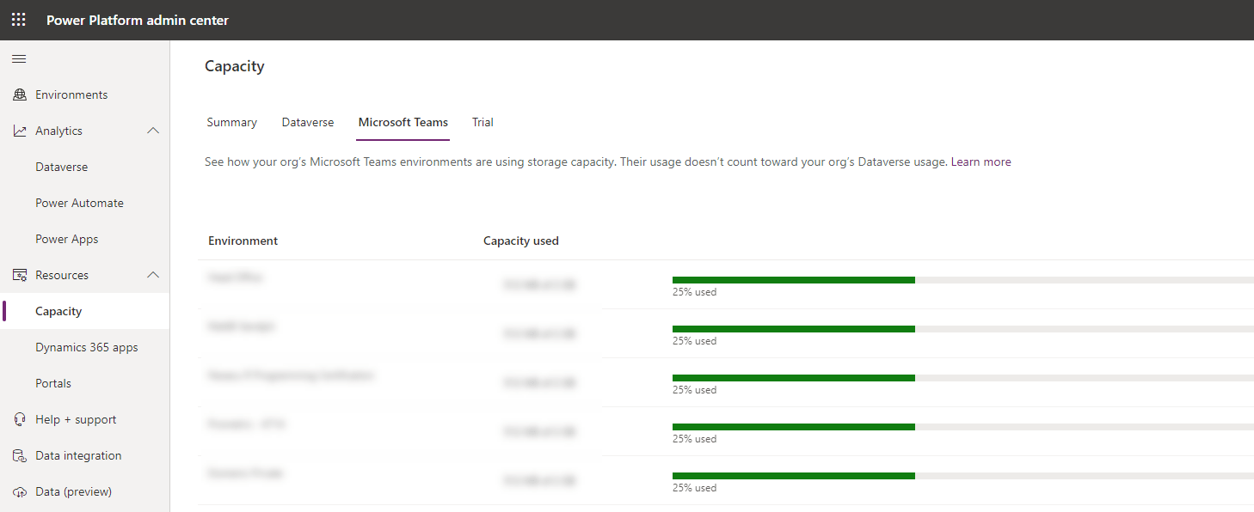Open Help + support via its icon
Viewport: 1254px width, 512px height.
18,419
